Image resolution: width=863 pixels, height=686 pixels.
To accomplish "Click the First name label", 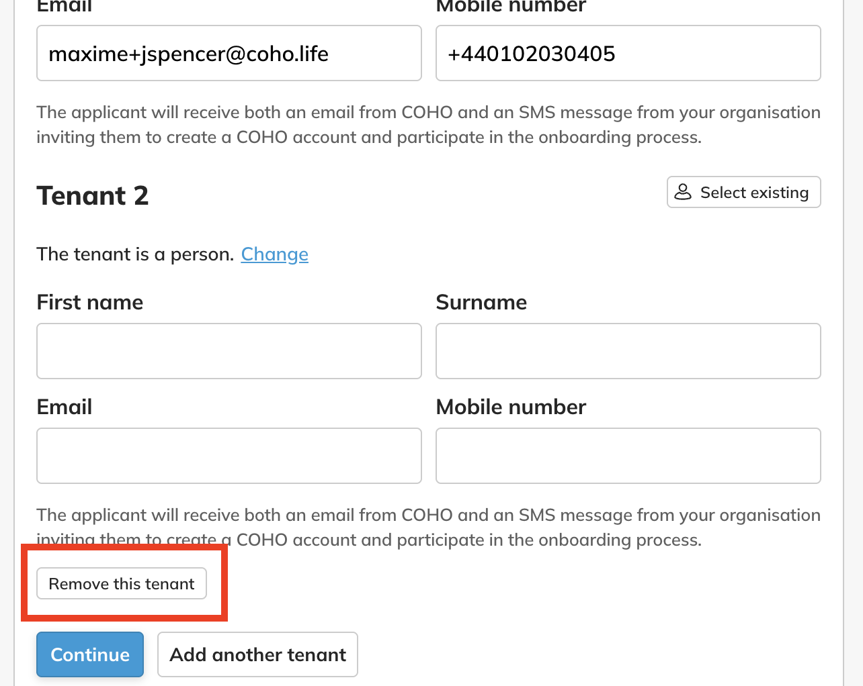I will [90, 303].
